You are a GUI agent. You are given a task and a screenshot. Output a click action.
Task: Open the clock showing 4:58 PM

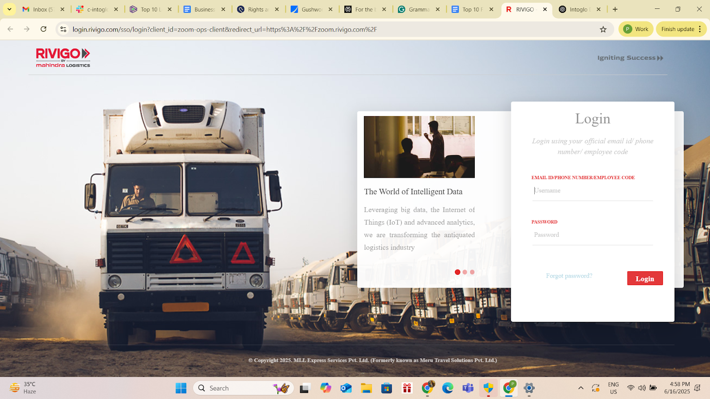click(677, 388)
